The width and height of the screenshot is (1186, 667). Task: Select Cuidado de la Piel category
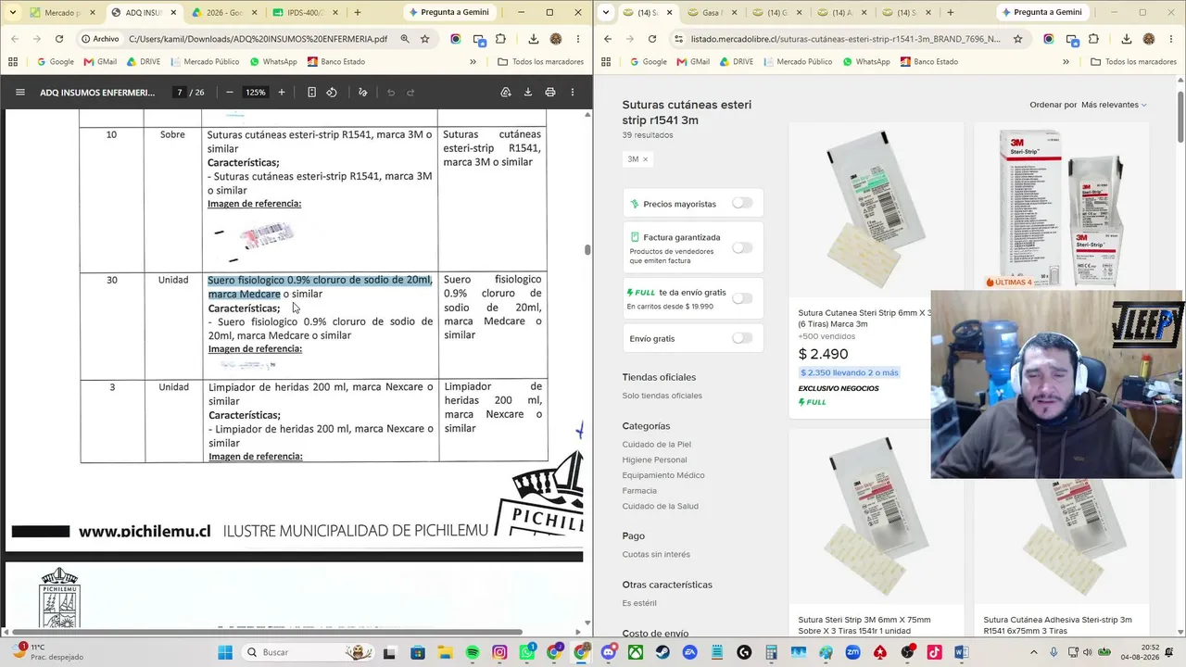point(657,445)
